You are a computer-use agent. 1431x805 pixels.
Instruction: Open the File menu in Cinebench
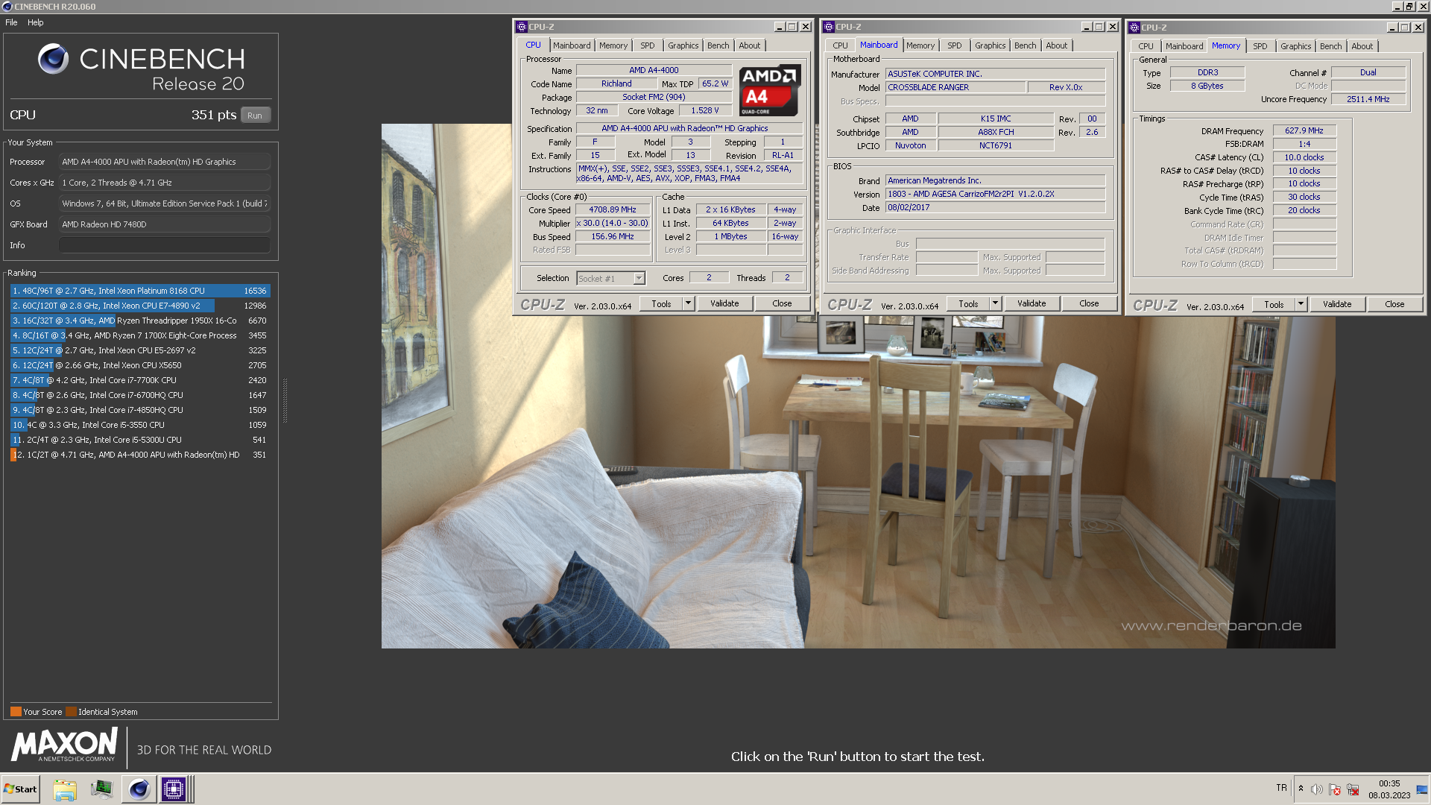click(x=11, y=22)
